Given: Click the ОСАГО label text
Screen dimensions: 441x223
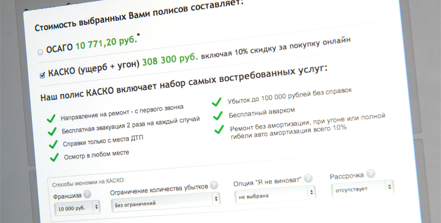Looking at the screenshot, I should [x=60, y=49].
